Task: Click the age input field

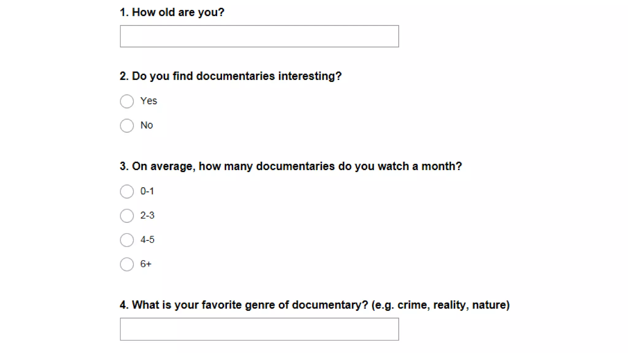Action: tap(259, 36)
